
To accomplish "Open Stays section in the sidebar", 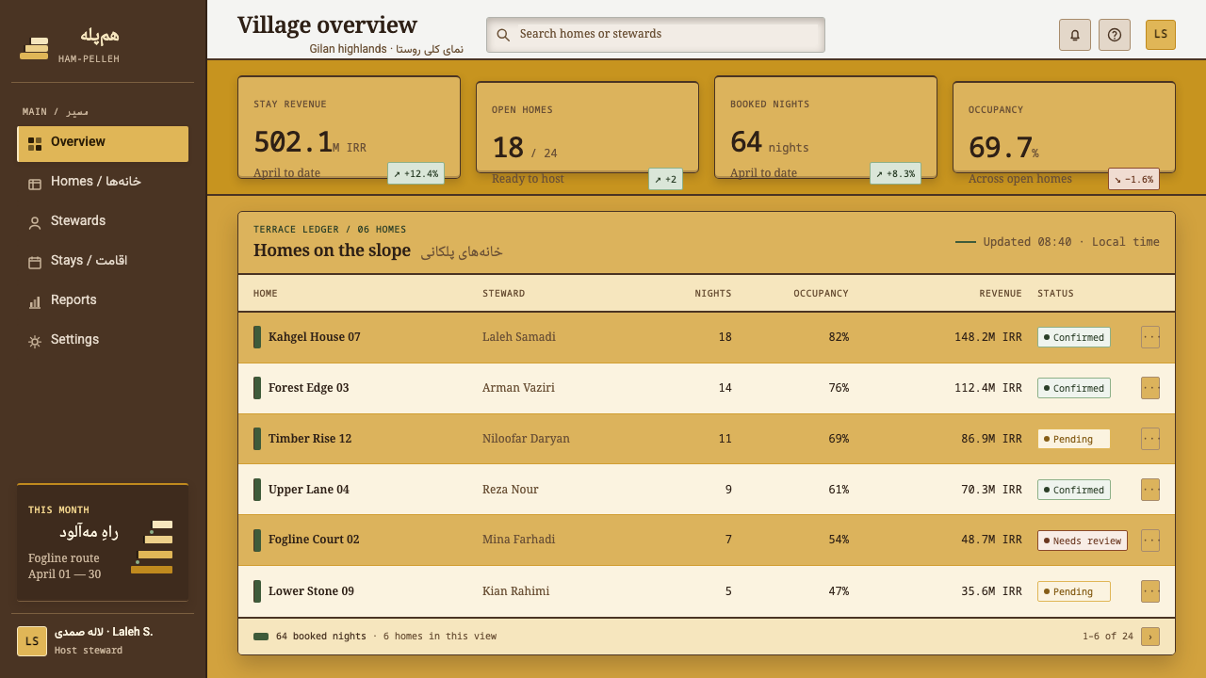I will click(103, 263).
